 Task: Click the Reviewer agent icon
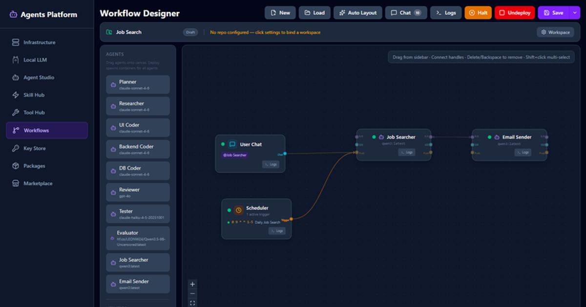coord(113,192)
